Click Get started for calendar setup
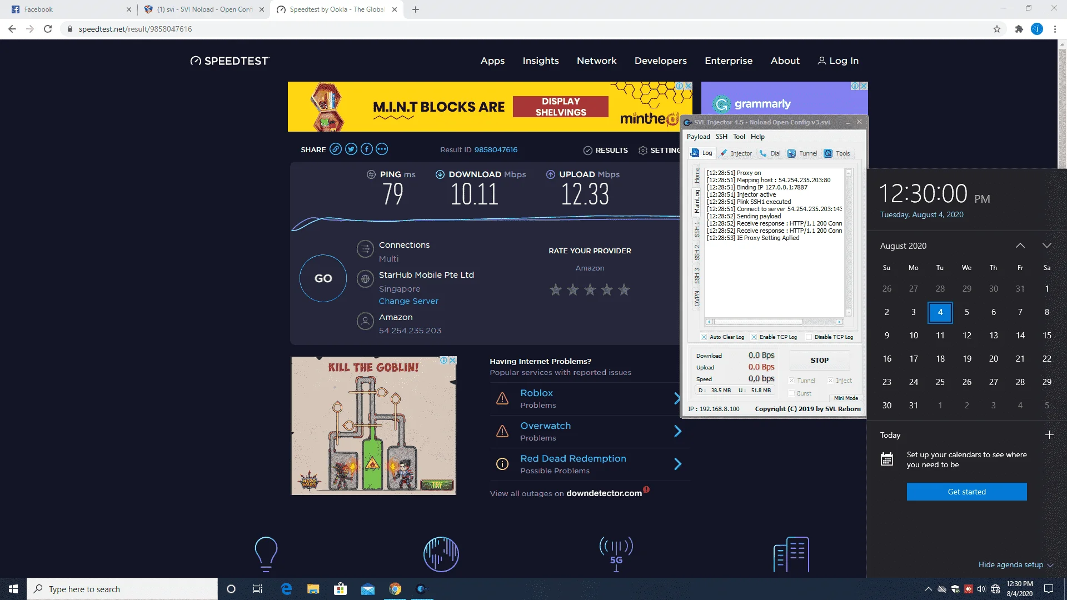Image resolution: width=1067 pixels, height=600 pixels. pos(966,492)
